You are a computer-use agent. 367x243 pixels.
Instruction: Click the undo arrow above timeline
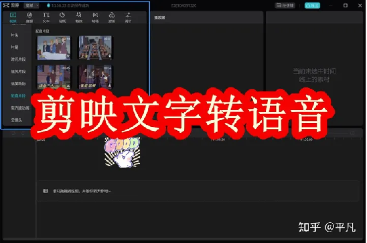[13, 133]
